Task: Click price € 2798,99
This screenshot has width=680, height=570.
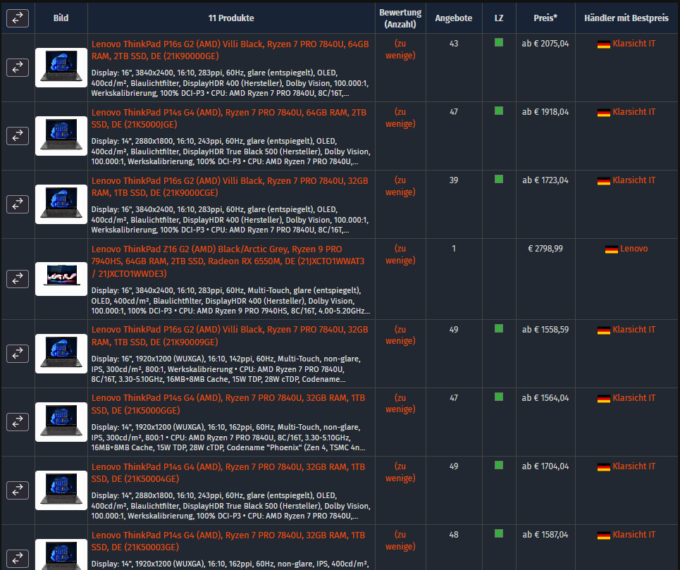Action: coord(545,249)
